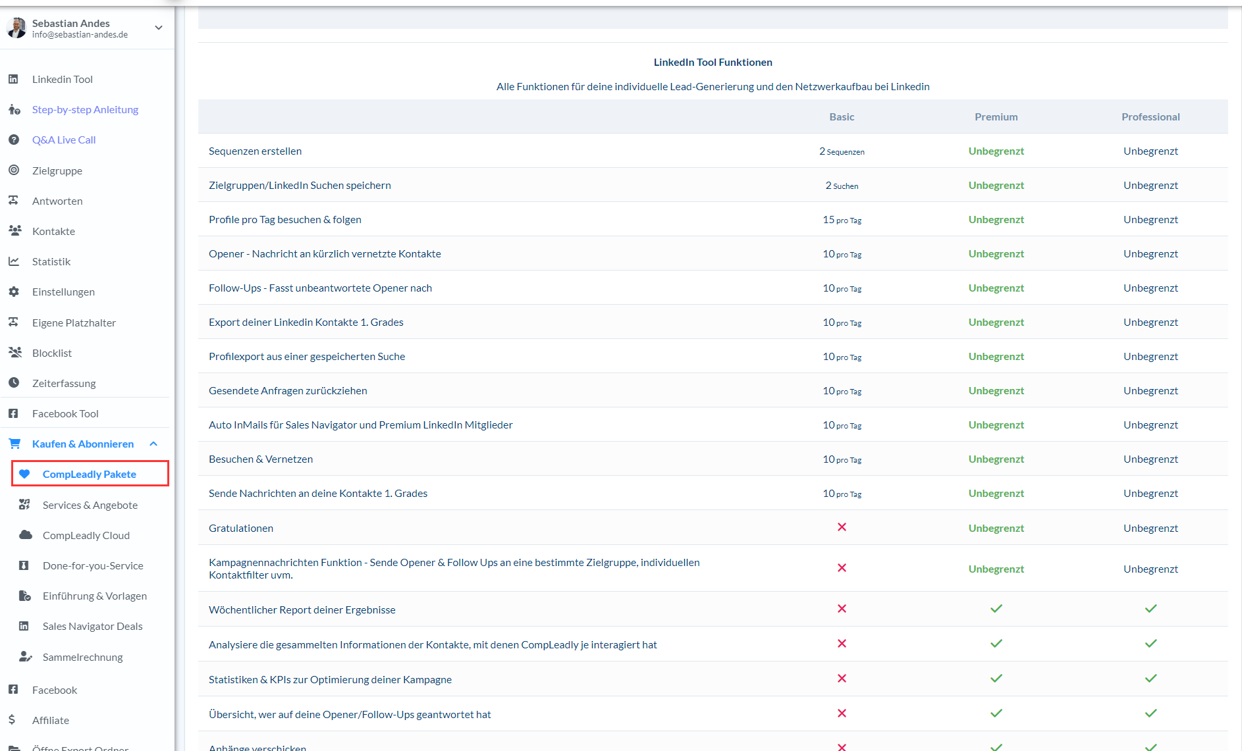Open the Step-by-step Anleitung link

point(85,109)
